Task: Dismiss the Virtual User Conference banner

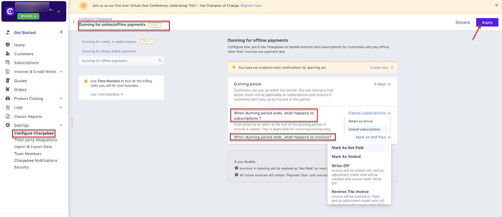Action: 496,5
